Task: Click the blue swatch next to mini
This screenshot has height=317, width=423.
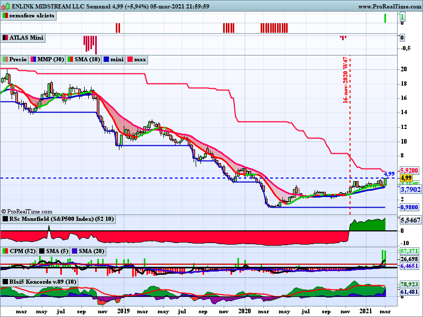Action: [x=106, y=59]
